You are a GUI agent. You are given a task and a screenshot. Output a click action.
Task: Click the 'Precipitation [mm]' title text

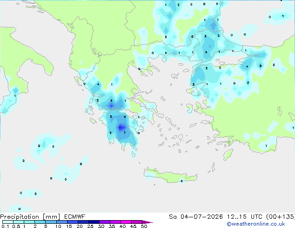point(30,217)
